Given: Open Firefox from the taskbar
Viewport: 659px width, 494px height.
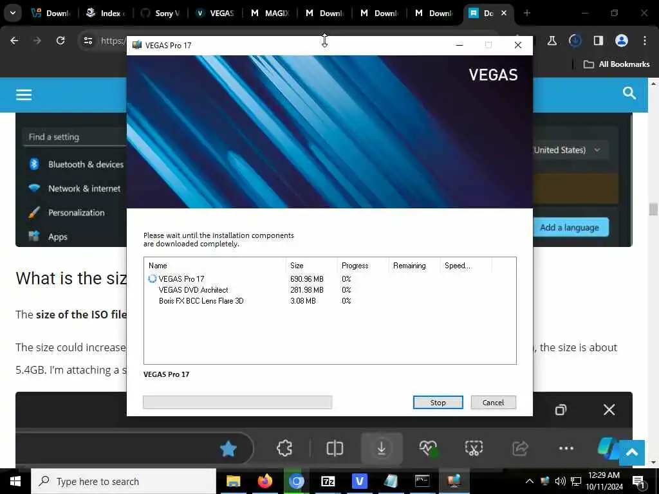Looking at the screenshot, I should (265, 481).
